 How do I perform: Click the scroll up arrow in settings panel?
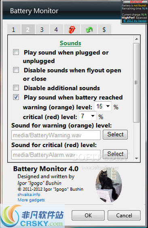137,39
